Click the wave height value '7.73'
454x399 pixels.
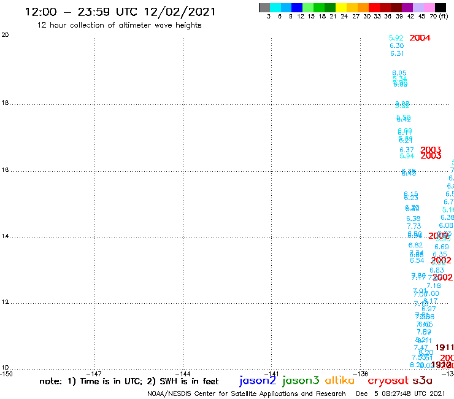[414, 226]
